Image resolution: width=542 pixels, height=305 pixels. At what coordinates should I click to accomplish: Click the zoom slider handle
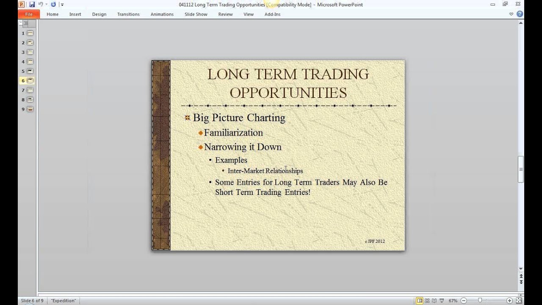pos(480,301)
